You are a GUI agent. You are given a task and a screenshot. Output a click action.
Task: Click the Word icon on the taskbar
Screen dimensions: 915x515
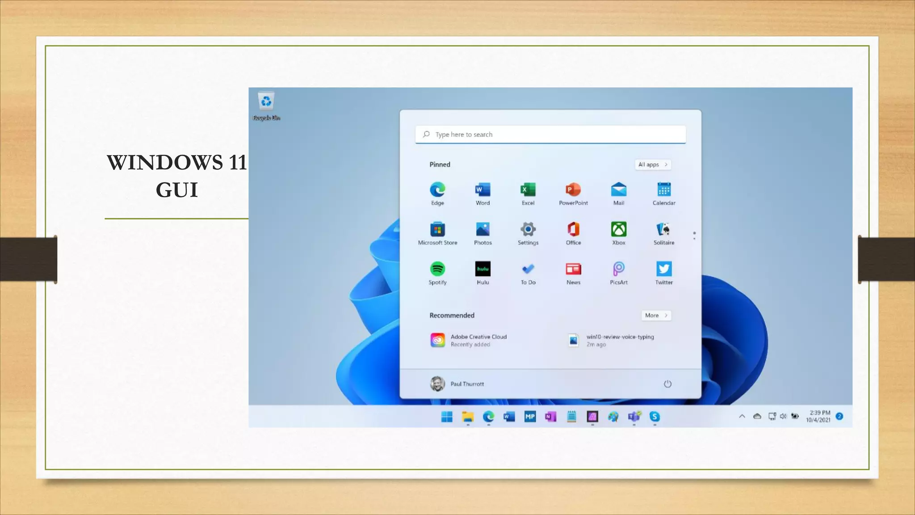pos(509,417)
